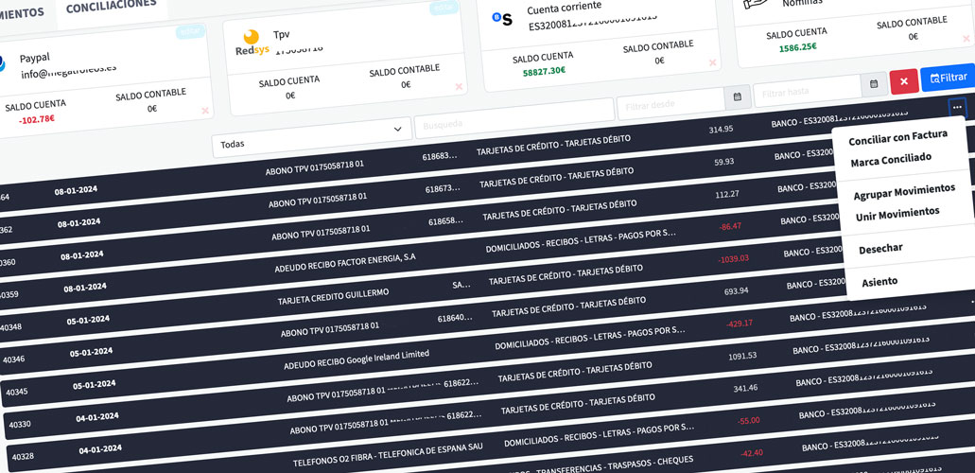Click the Sabadell bank logo icon
Viewport: 975px width, 473px height.
point(501,18)
